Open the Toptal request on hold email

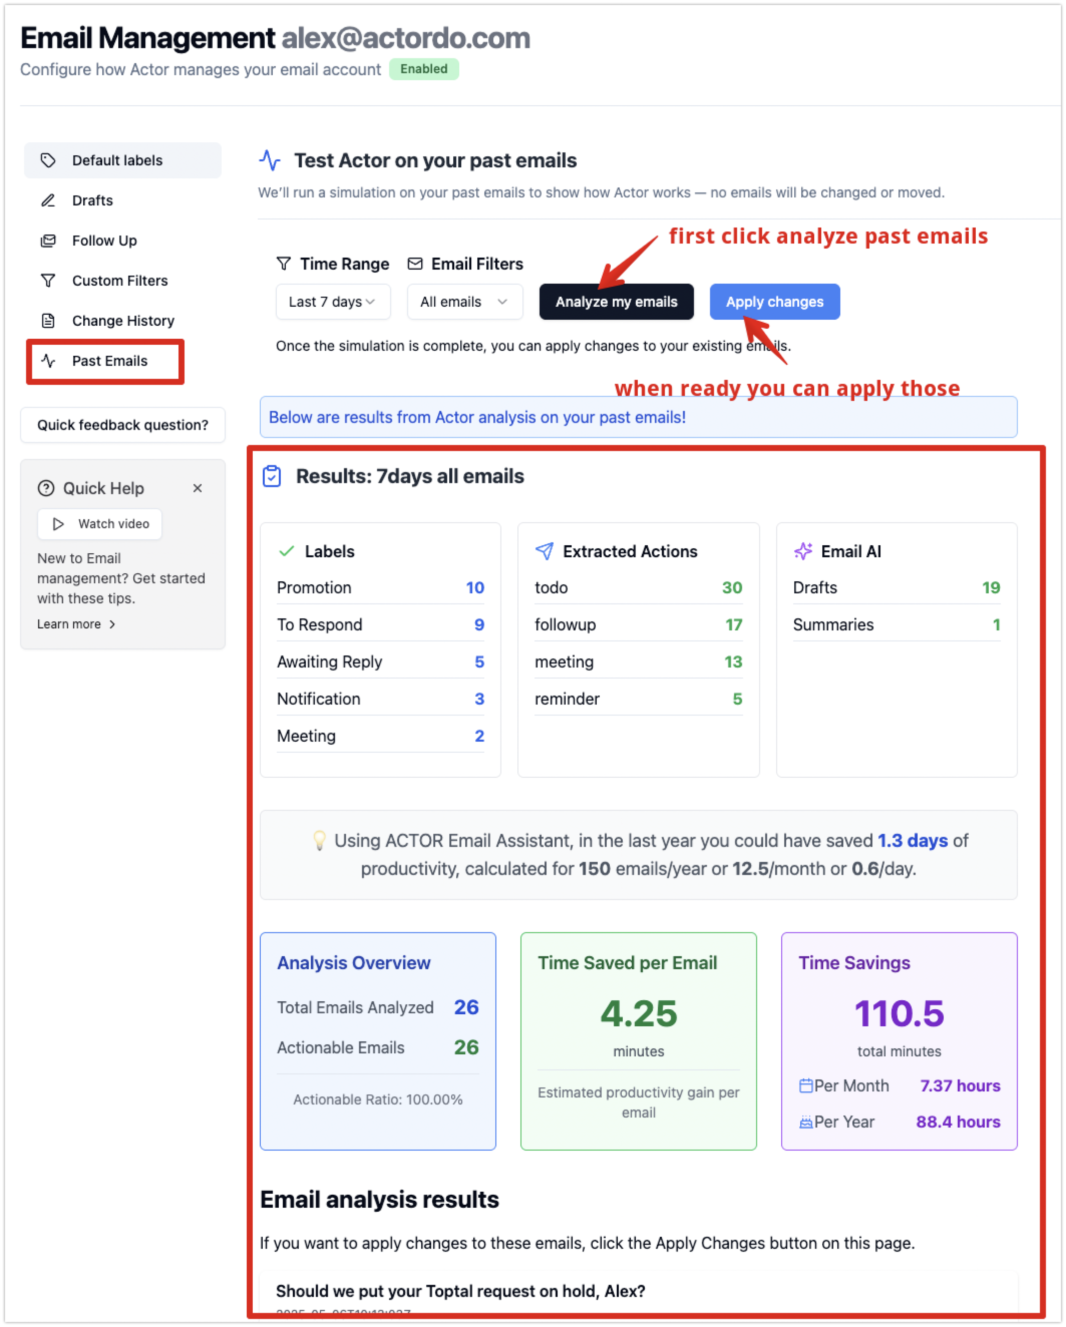[460, 1291]
